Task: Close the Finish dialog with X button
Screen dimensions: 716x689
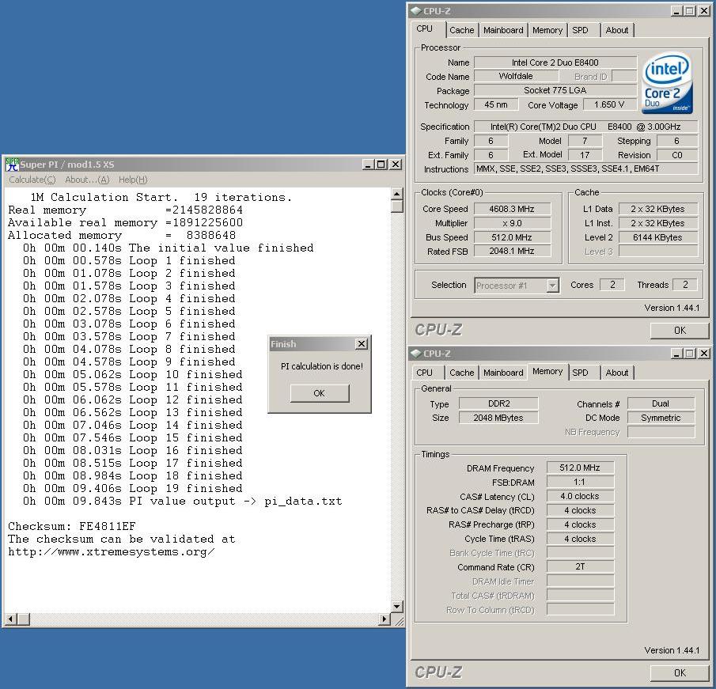Action: click(362, 344)
